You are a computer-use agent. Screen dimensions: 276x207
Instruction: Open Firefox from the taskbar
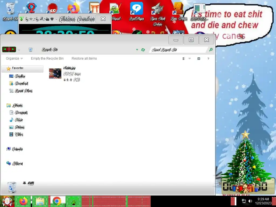pos(23,201)
